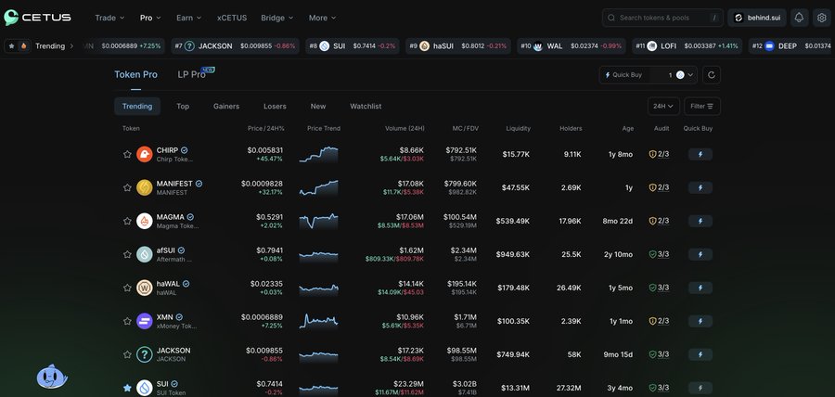Quick buy XMN with lightning button
Image resolution: width=835 pixels, height=397 pixels.
(700, 321)
